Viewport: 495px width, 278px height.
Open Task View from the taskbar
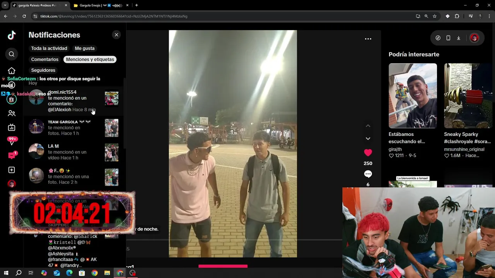31,273
